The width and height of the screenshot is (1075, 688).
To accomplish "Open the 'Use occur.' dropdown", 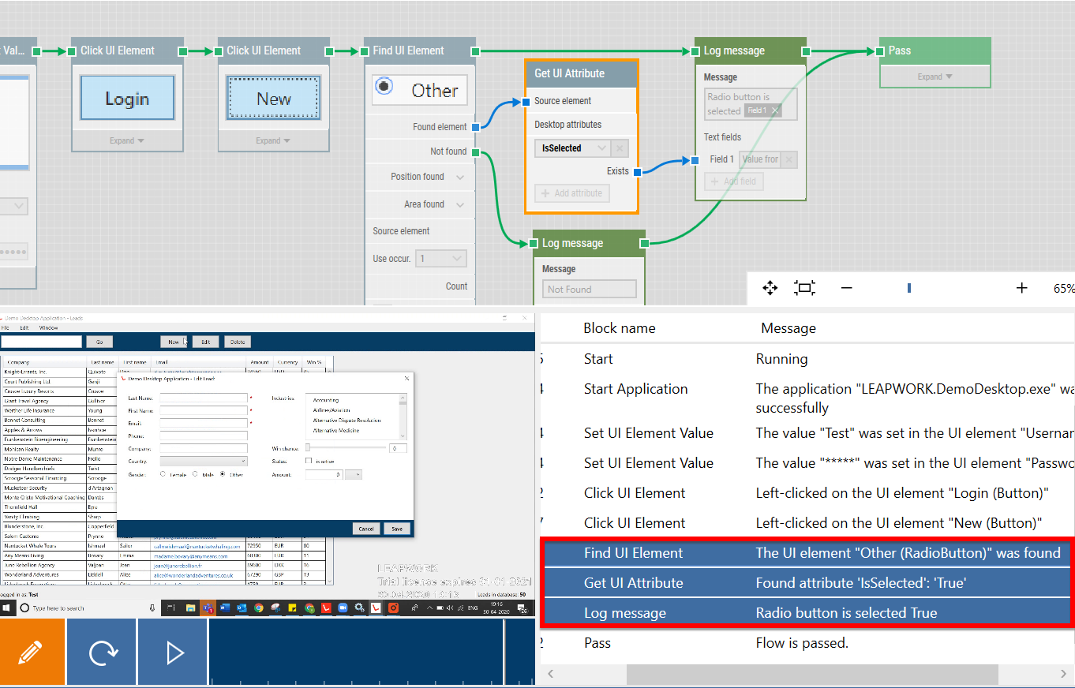I will tap(441, 259).
